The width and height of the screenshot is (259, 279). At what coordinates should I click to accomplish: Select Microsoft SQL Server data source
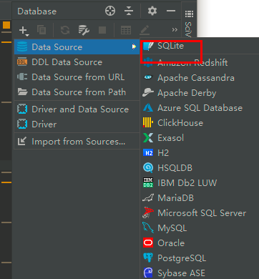tap(200, 213)
